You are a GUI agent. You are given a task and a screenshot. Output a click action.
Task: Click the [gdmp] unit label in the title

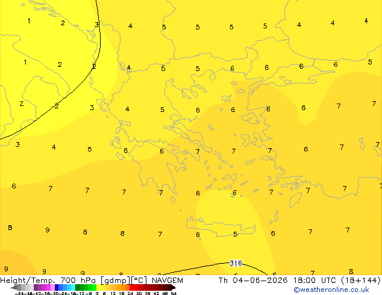pyautogui.click(x=116, y=281)
